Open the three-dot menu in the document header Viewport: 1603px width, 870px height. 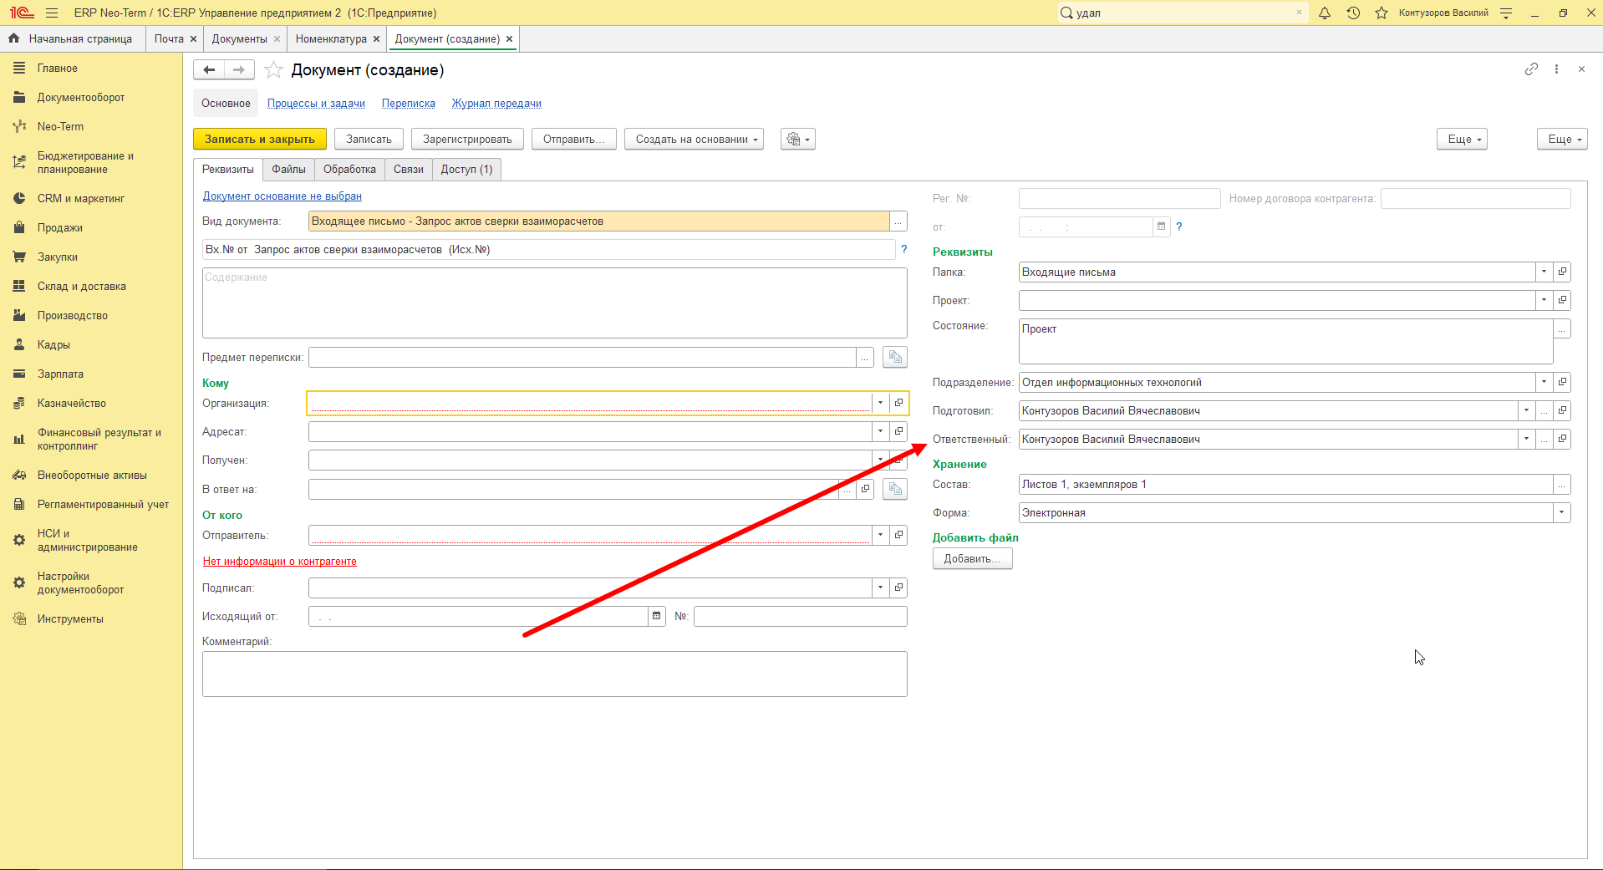(x=1556, y=69)
